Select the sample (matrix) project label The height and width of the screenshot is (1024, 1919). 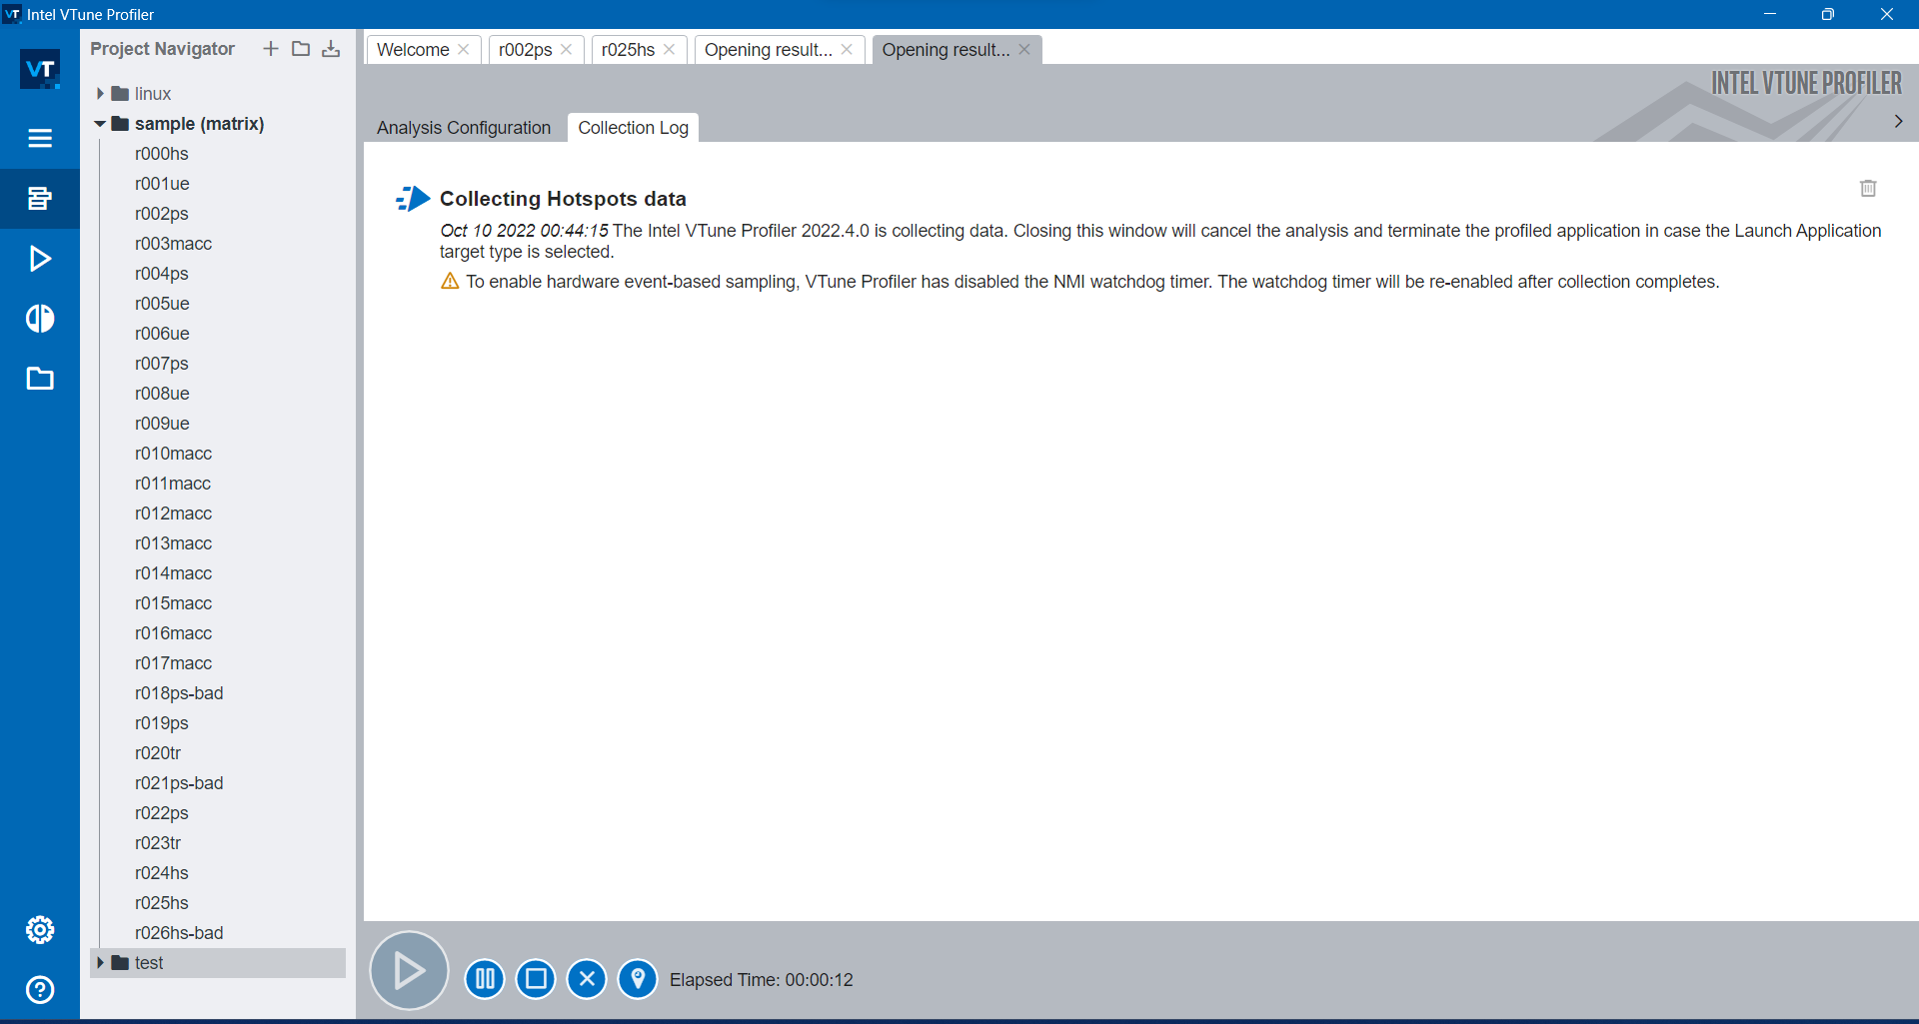click(199, 124)
